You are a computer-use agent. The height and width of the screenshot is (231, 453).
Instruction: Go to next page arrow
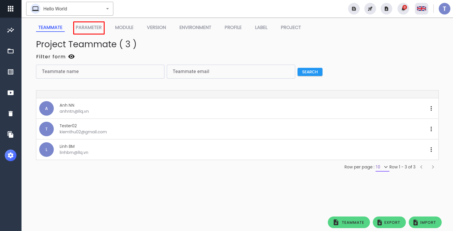433,167
